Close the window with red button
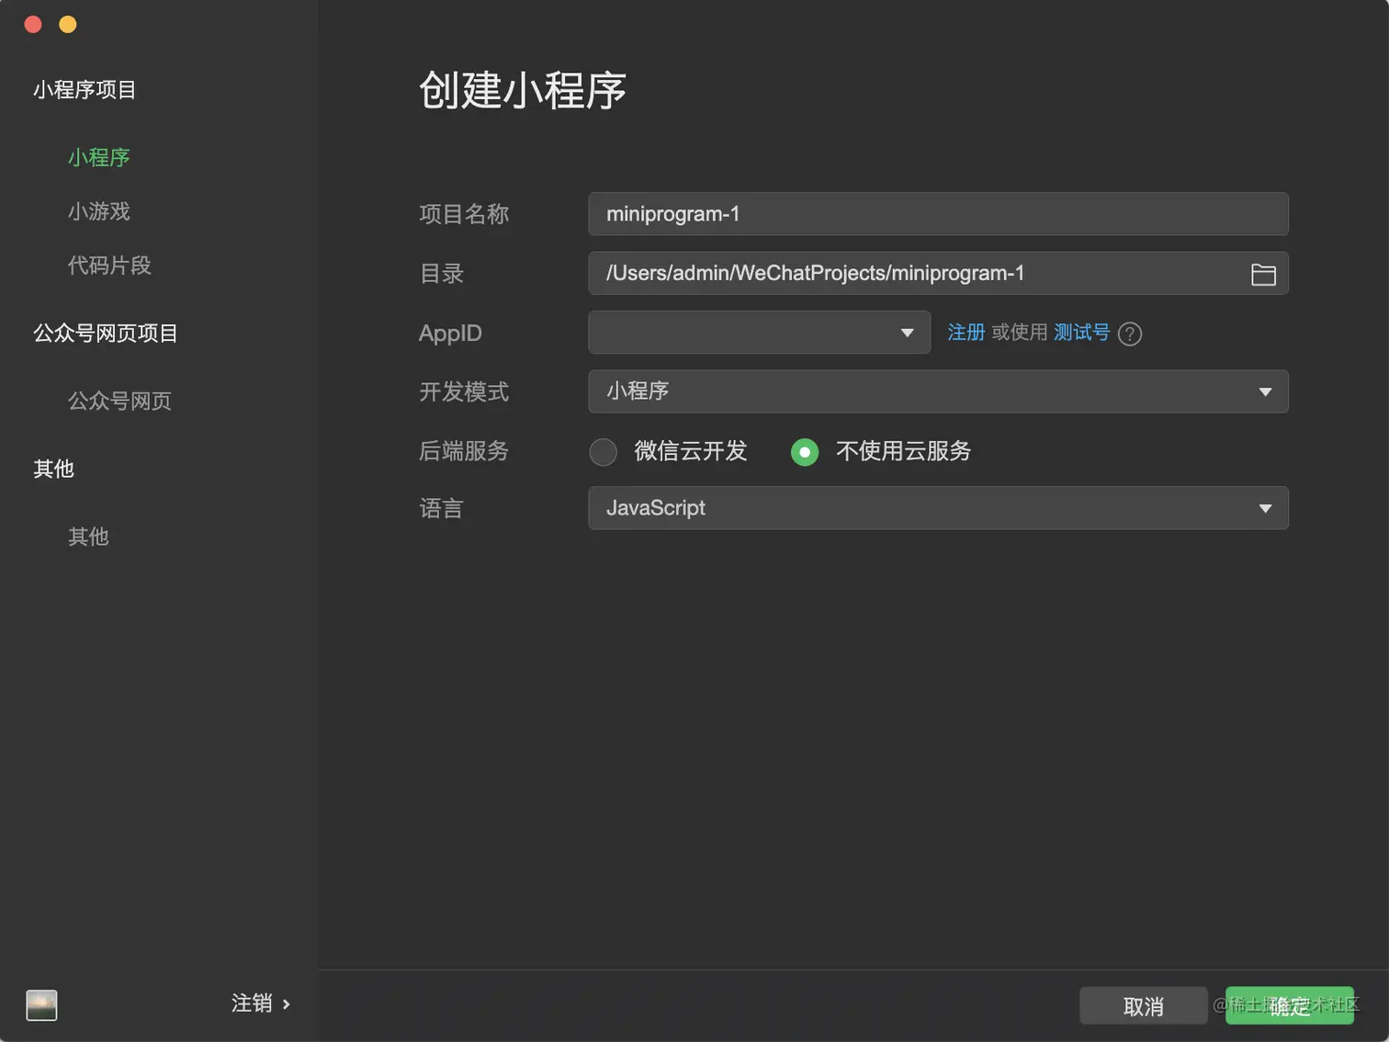 pyautogui.click(x=33, y=25)
